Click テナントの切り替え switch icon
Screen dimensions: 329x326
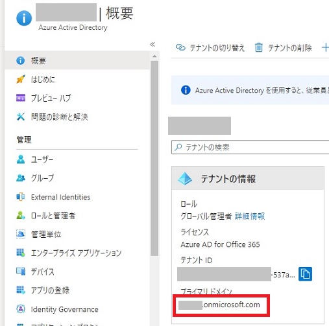coord(180,47)
